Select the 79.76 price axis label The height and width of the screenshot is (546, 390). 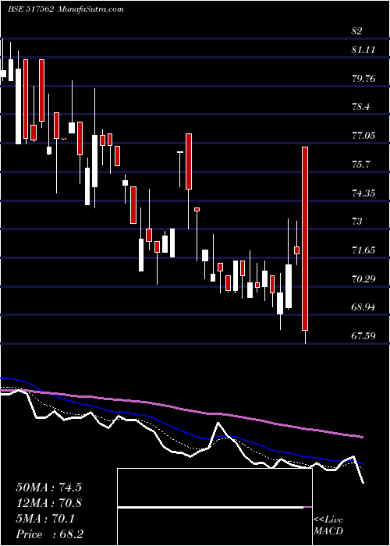363,79
